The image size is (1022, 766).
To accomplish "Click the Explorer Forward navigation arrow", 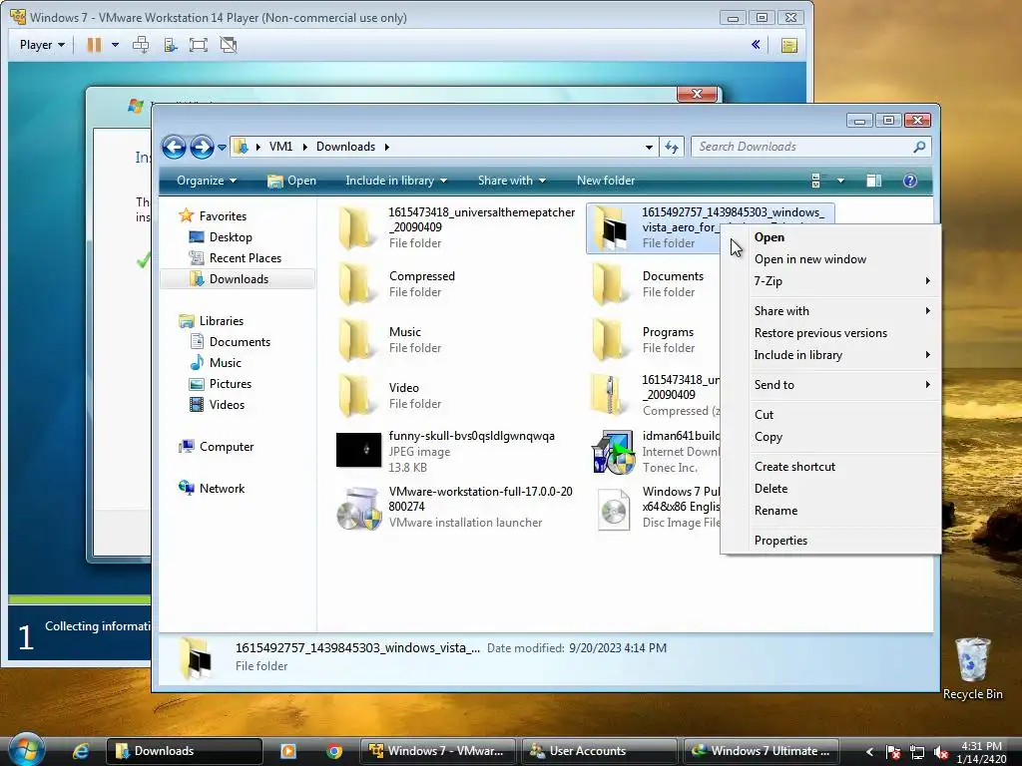I will (x=202, y=148).
